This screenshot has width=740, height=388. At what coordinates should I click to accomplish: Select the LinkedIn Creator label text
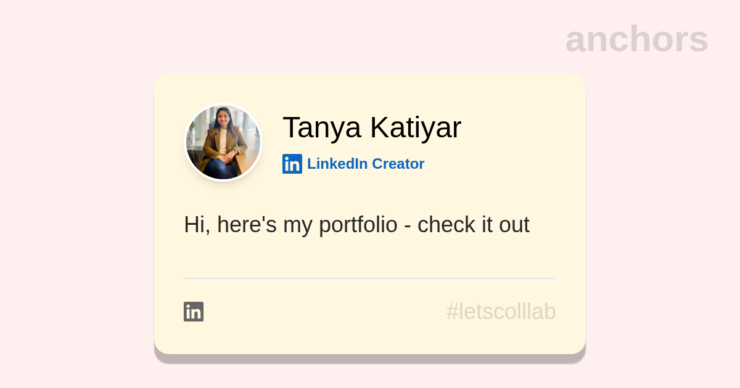pyautogui.click(x=365, y=164)
